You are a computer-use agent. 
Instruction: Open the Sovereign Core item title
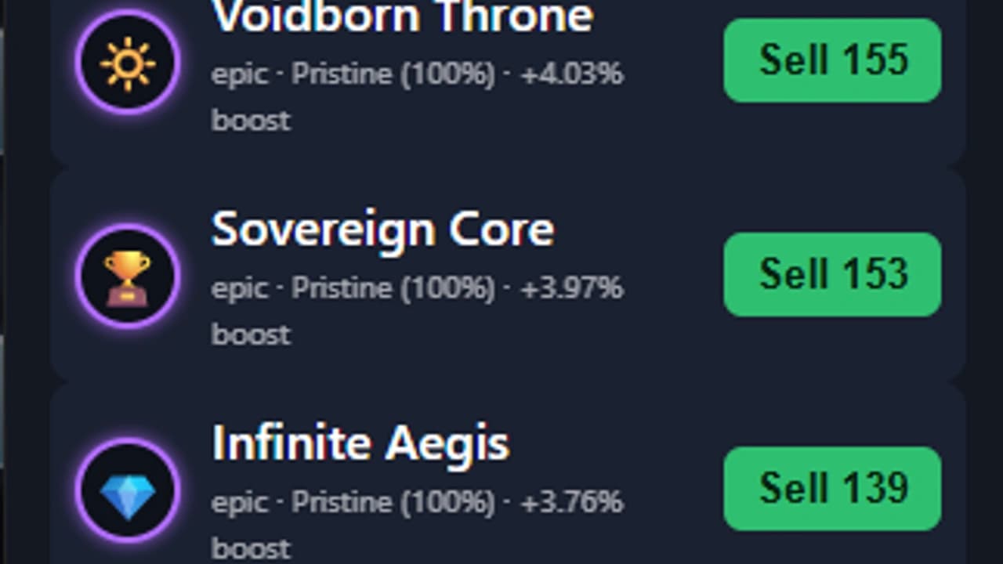[x=383, y=230]
